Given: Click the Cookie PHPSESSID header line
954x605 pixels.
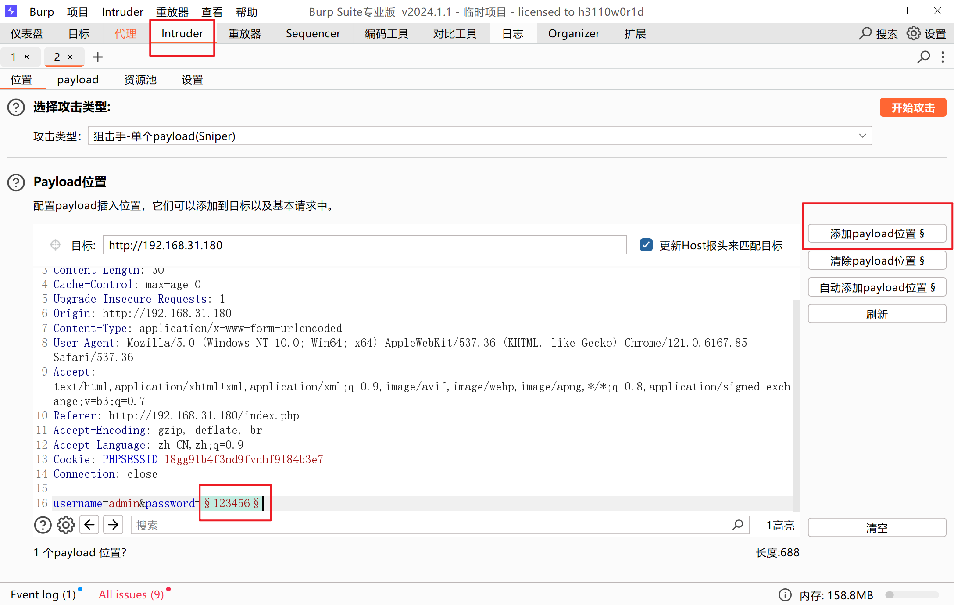Looking at the screenshot, I should (x=188, y=459).
